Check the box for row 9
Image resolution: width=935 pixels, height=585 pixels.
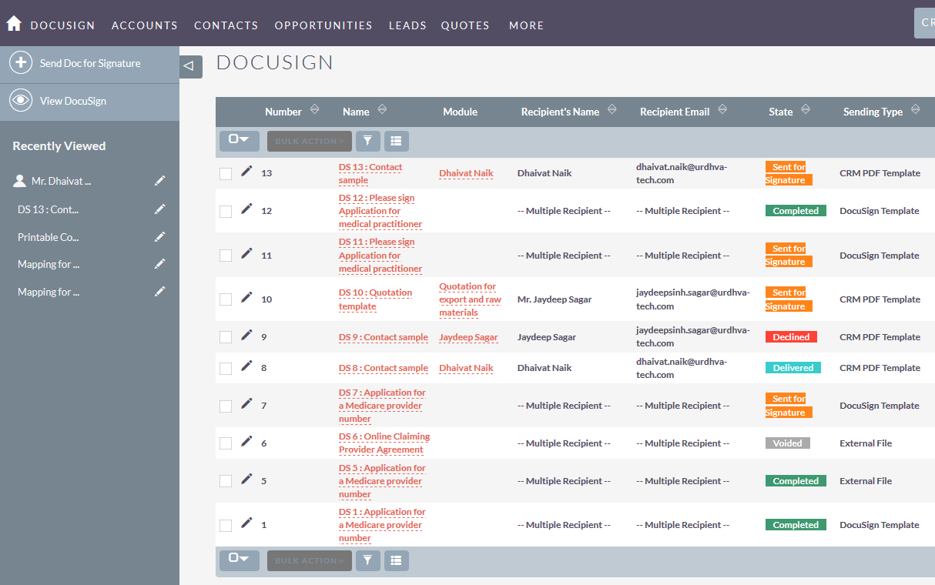pyautogui.click(x=226, y=337)
